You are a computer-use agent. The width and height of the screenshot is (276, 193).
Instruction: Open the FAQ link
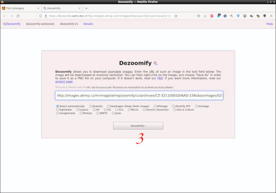[160, 78]
